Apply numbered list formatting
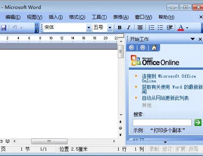The image size is (203, 156). (151, 28)
